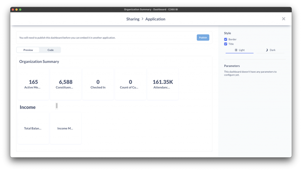Click the Parameters section heading
The height and width of the screenshot is (171, 302).
tap(232, 66)
